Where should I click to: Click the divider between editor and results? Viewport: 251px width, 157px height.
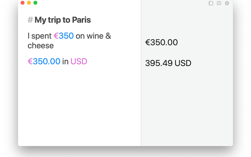coord(141,78)
